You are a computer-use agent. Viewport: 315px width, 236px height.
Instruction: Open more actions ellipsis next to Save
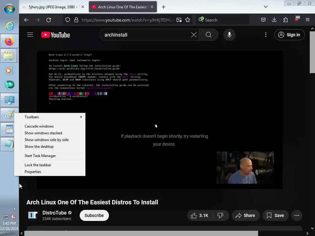click(x=297, y=215)
